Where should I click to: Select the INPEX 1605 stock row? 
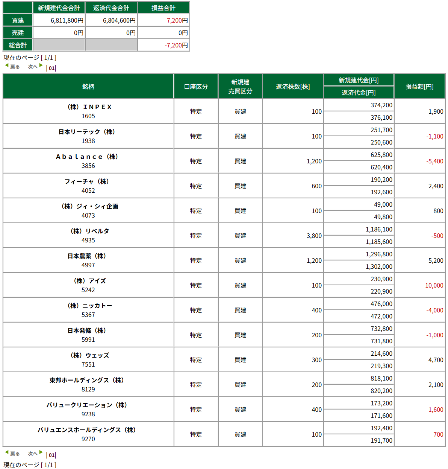pyautogui.click(x=224, y=111)
